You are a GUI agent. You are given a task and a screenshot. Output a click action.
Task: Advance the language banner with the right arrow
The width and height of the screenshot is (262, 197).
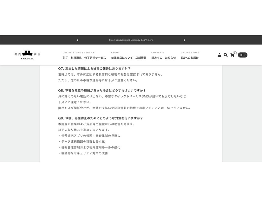(184, 40)
